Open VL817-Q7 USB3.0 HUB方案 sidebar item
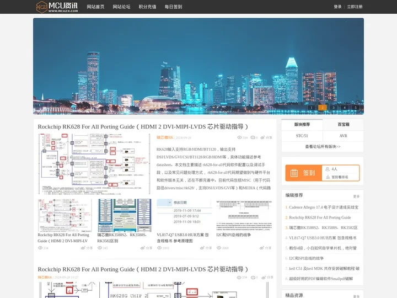 [x=323, y=238]
